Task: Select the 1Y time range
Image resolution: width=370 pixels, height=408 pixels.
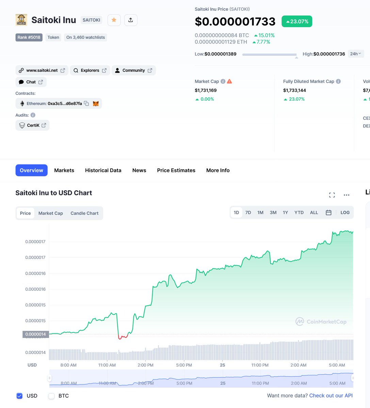Action: (x=285, y=213)
